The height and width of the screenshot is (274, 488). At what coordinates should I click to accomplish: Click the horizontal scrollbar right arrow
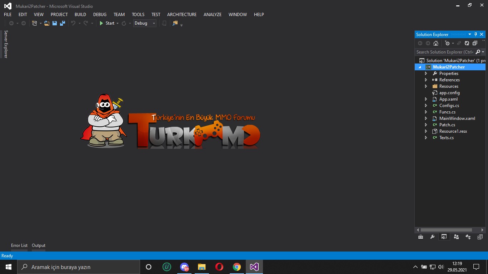483,230
